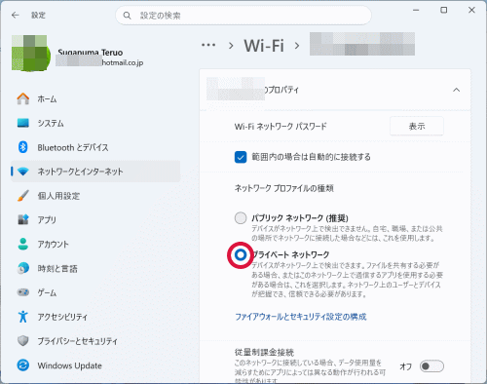
Task: Click the Network Wi-Fi icon in the sidebar
Action: click(x=23, y=172)
